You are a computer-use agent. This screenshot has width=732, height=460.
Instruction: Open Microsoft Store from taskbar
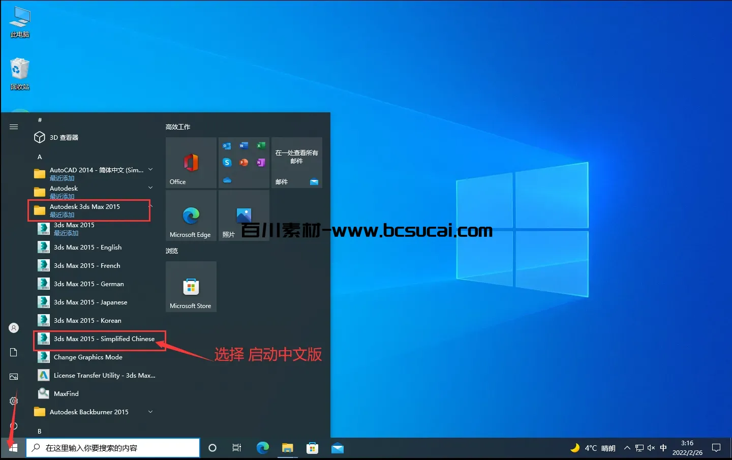312,448
